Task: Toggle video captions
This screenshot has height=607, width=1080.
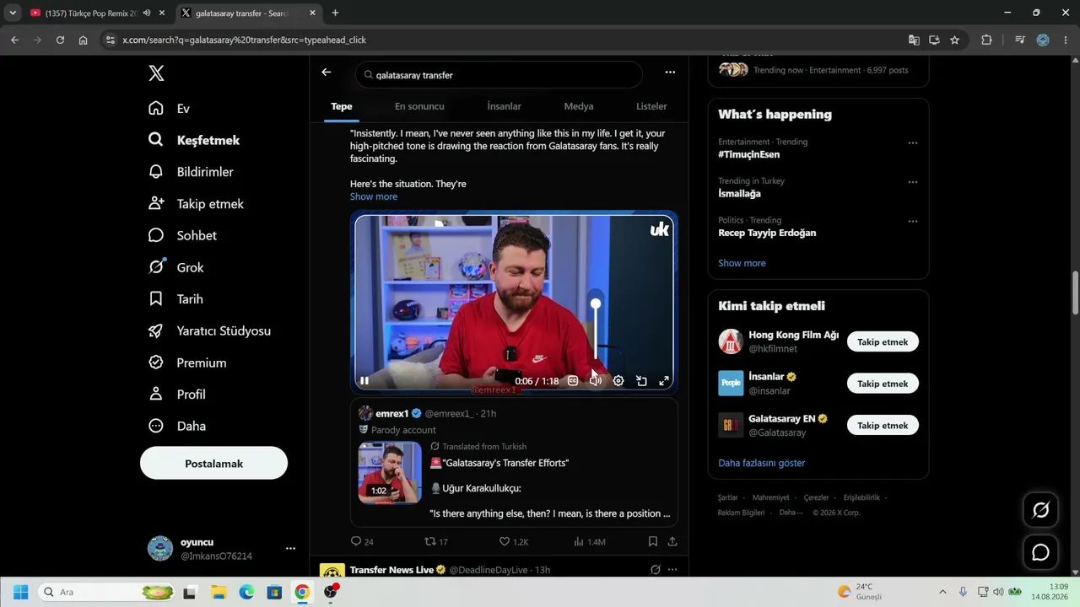Action: click(x=573, y=381)
